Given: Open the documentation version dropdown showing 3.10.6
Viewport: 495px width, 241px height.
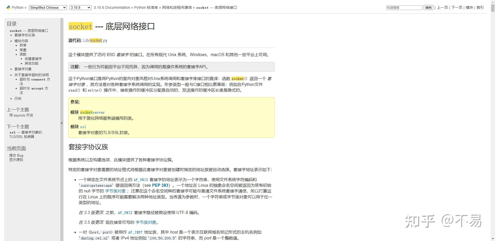Looking at the screenshot, I should [x=80, y=7].
